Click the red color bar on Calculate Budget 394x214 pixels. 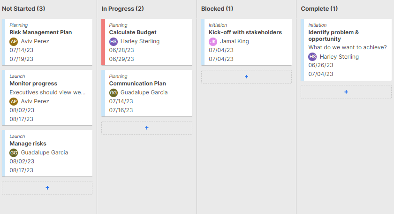coord(103,42)
